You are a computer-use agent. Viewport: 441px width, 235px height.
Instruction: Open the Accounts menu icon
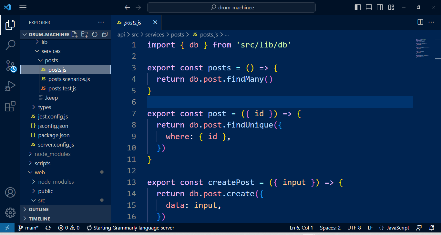10,193
